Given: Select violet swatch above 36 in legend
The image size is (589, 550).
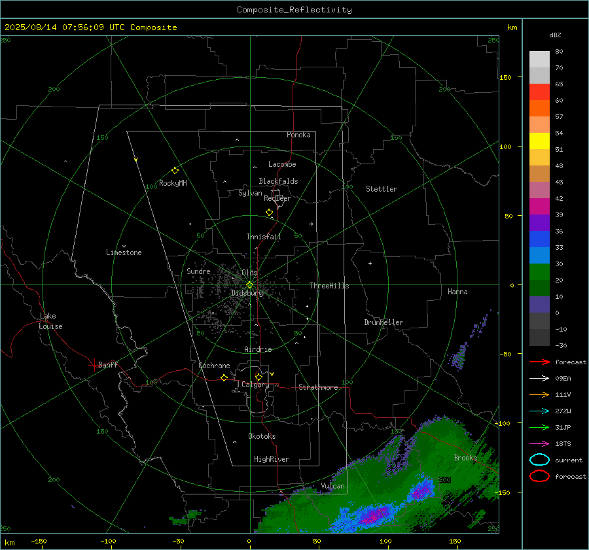Looking at the screenshot, I should pyautogui.click(x=539, y=222).
